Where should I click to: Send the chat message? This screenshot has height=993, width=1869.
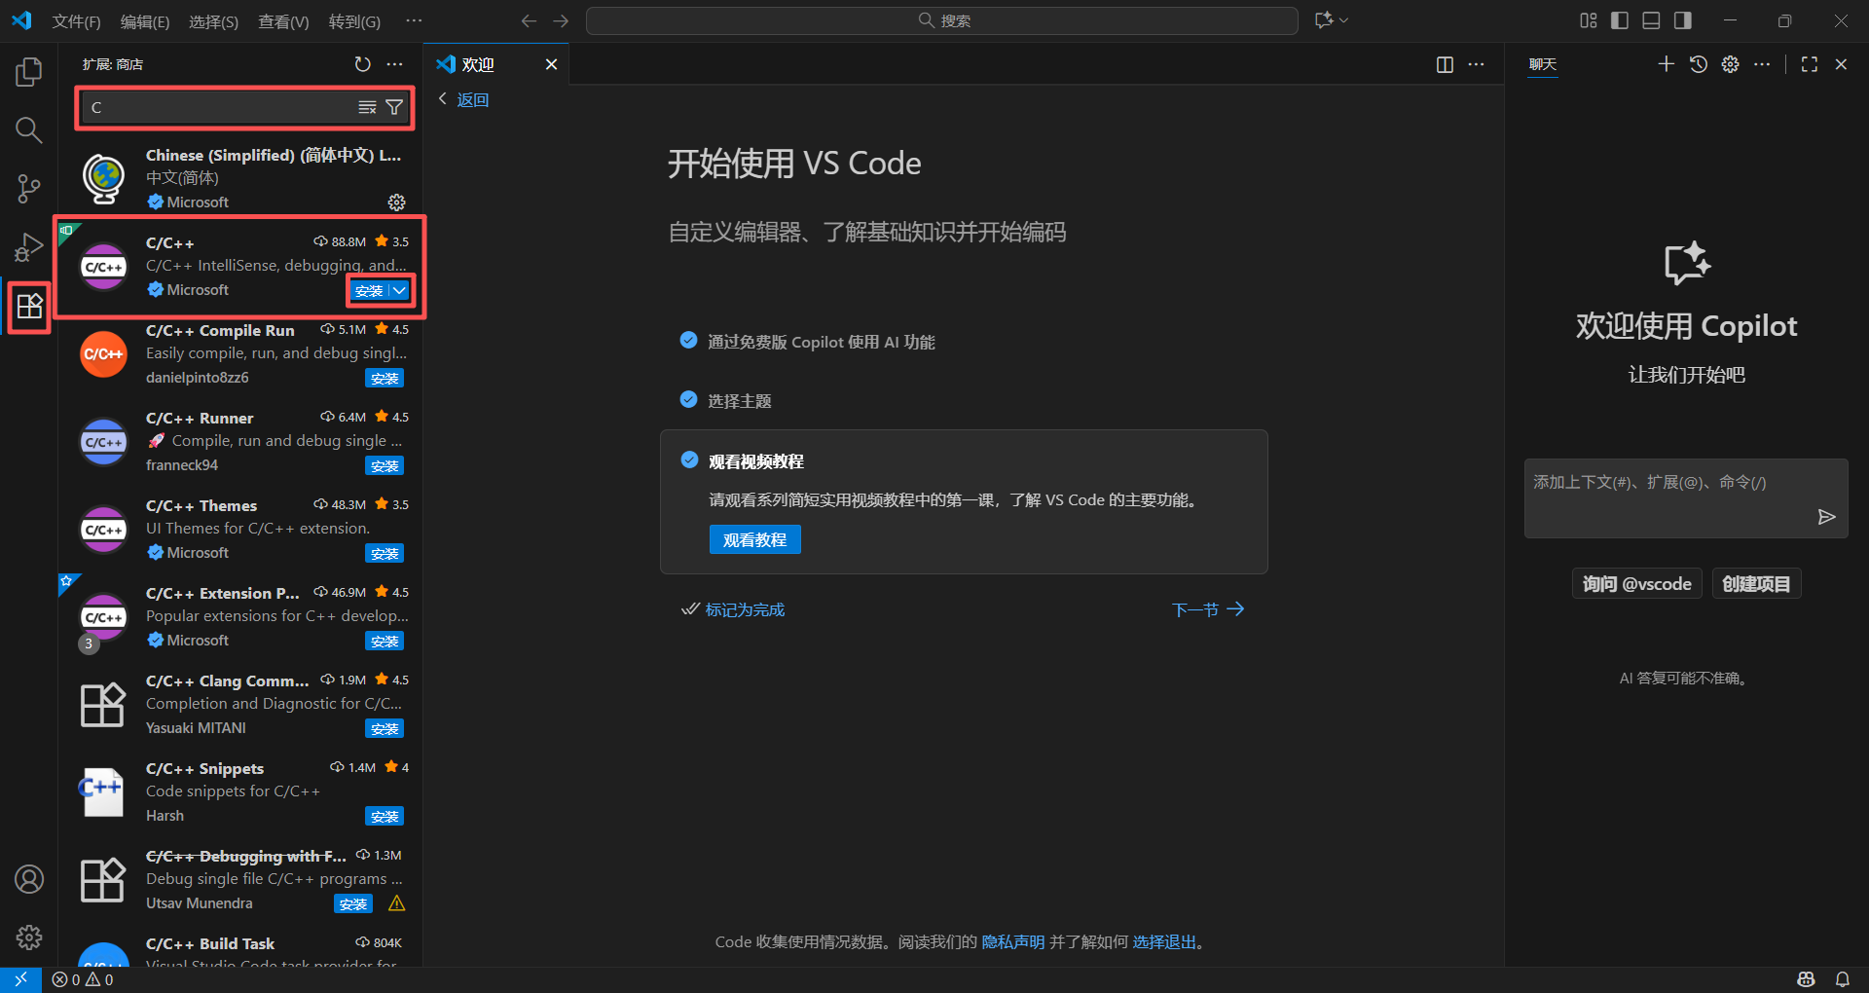(x=1826, y=517)
